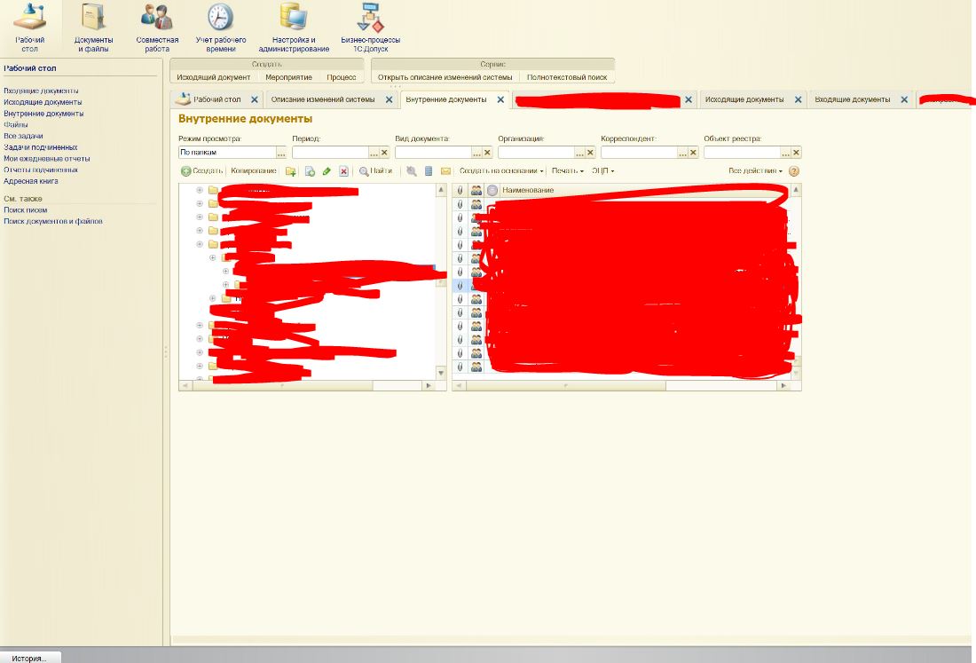This screenshot has height=663, width=976.
Task: Open Адресная книга sidebar link
Action: coord(31,181)
